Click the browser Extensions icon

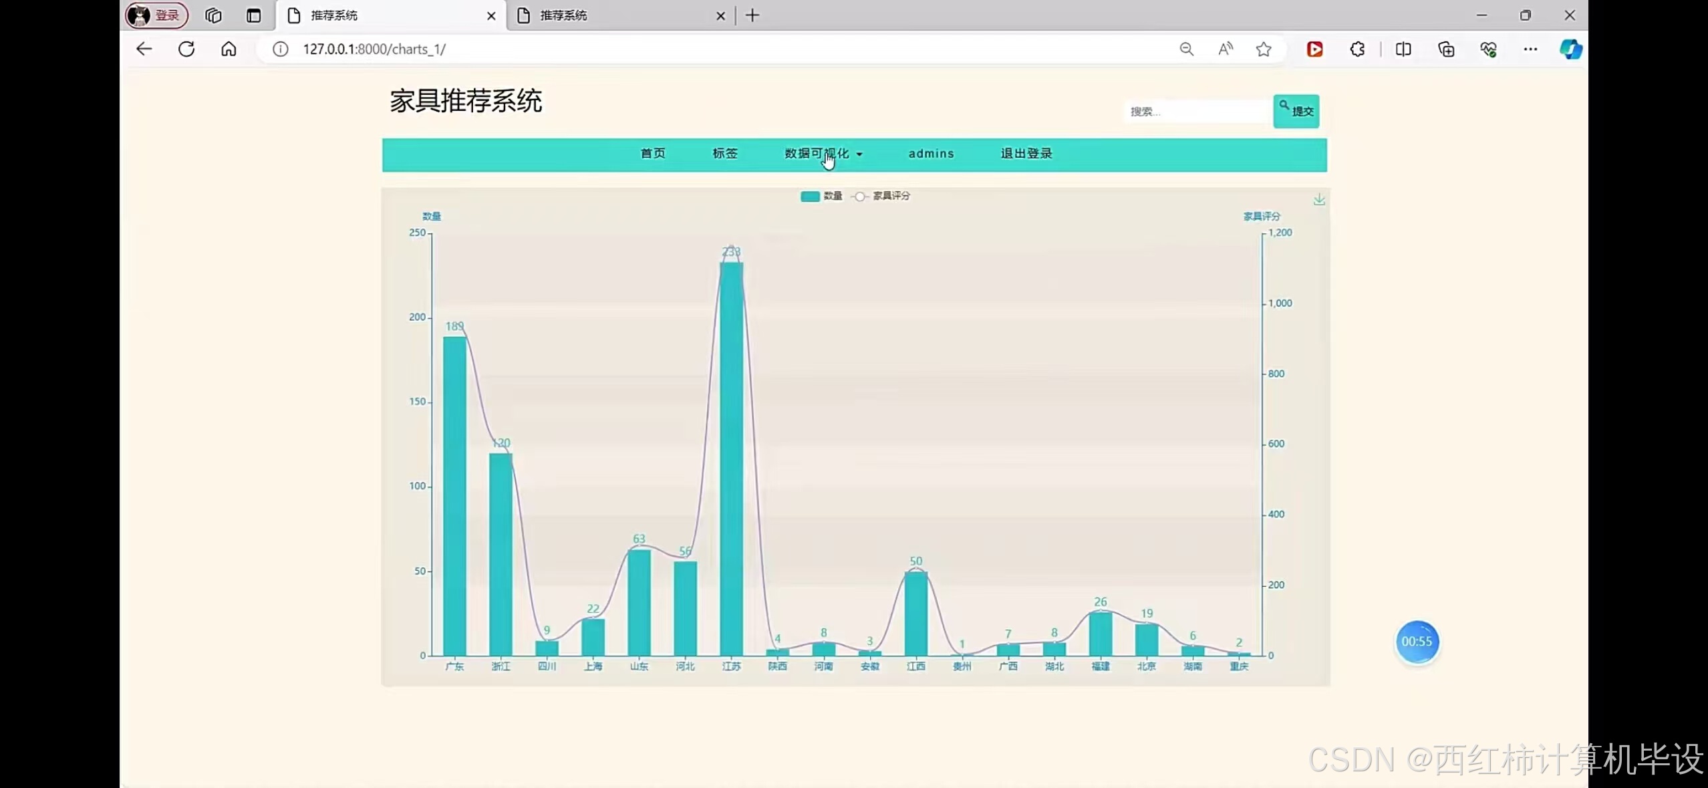pos(1357,49)
